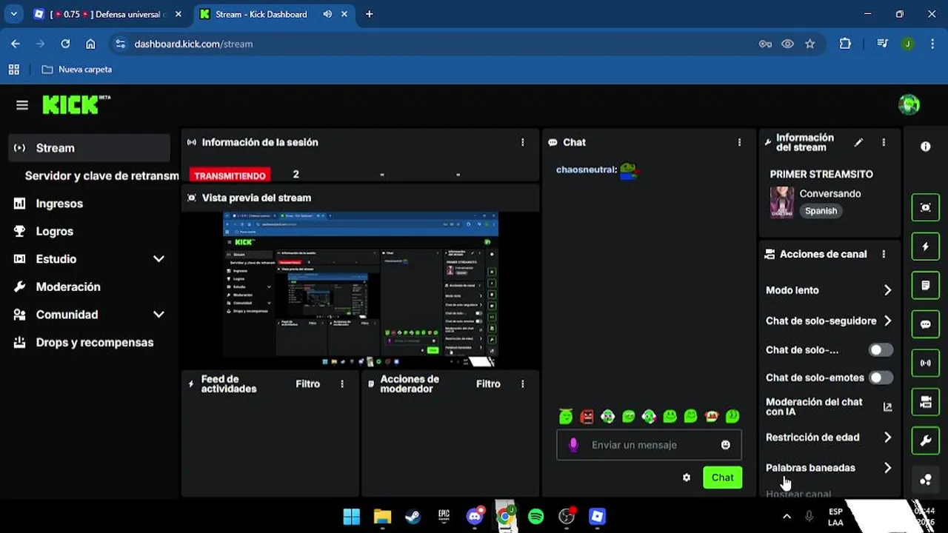Open Nueva carpeta bookmarks folder
Viewport: 948px width, 533px height.
(x=77, y=69)
